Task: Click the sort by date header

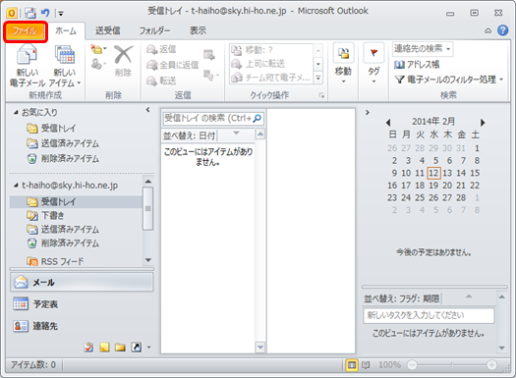Action: tap(190, 135)
